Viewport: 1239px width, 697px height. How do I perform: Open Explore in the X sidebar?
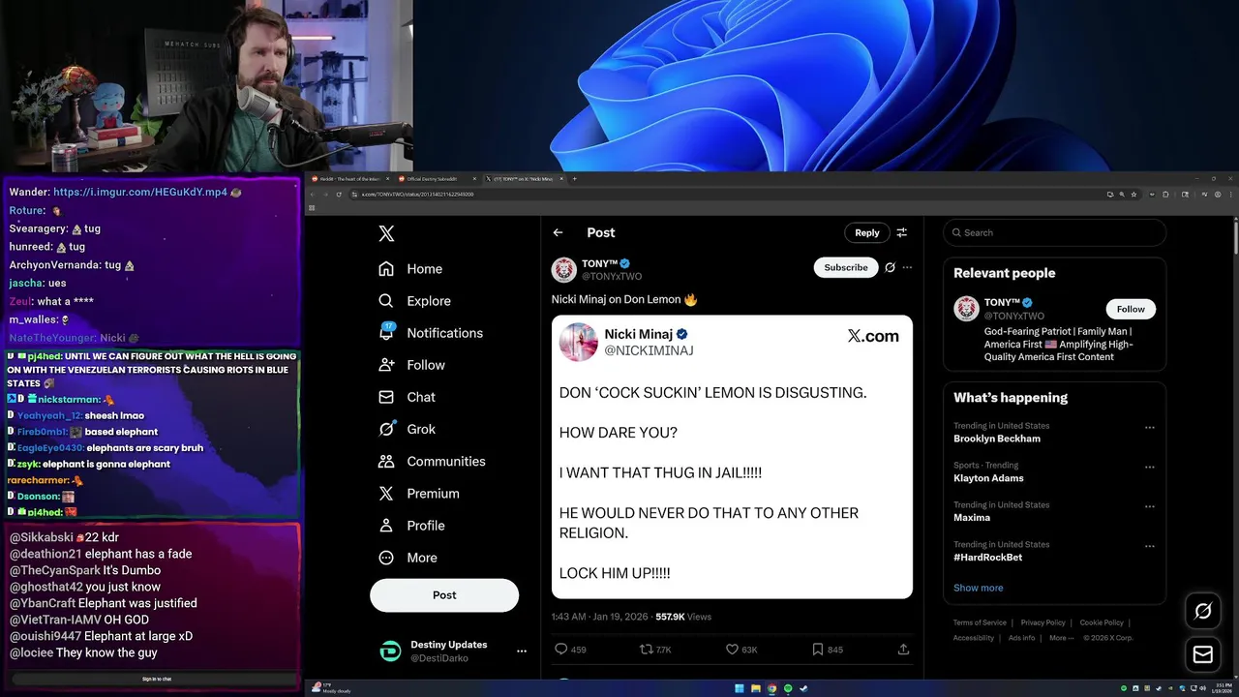(x=414, y=301)
